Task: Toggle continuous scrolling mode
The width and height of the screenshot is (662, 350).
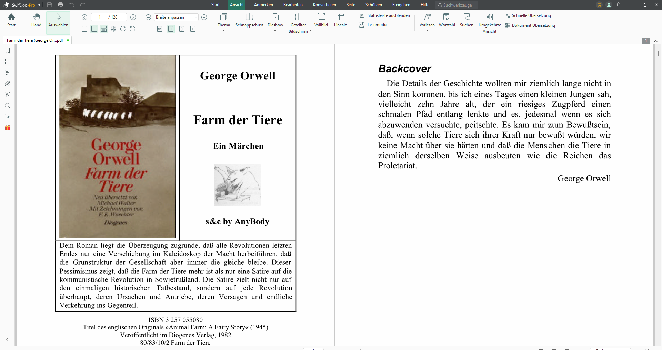Action: click(104, 29)
